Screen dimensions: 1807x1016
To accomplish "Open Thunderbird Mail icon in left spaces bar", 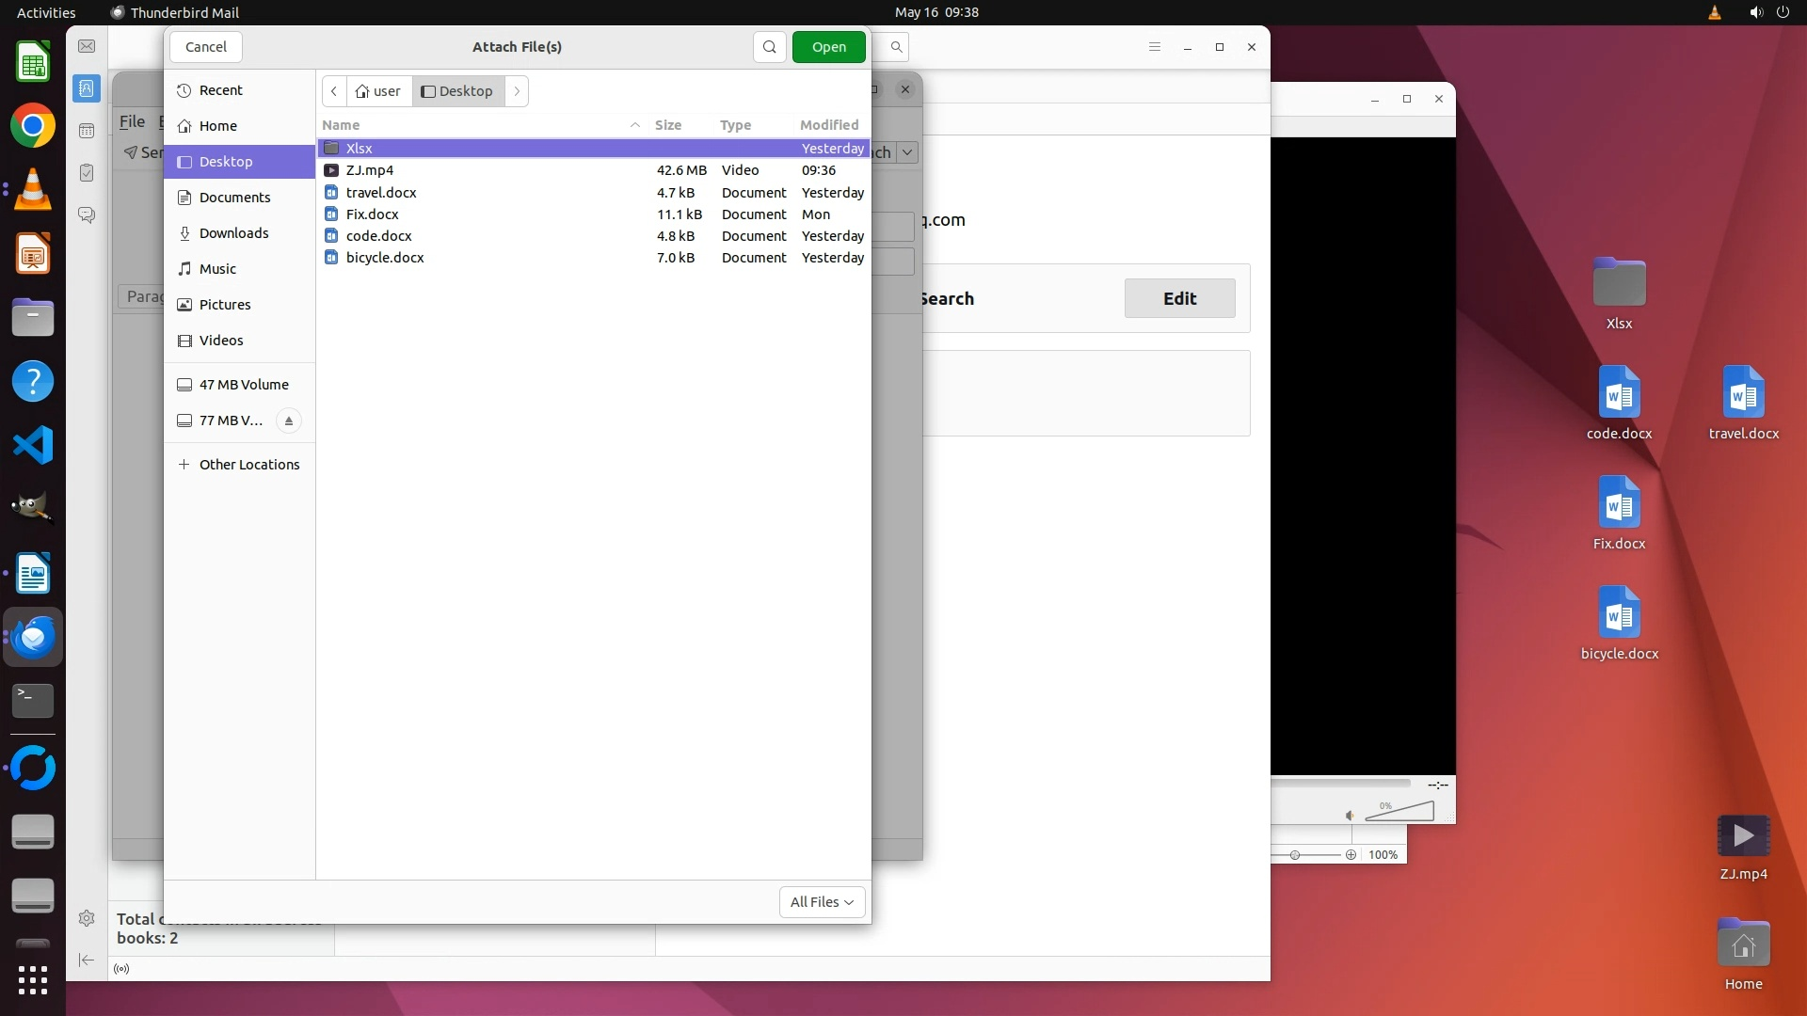I will [x=87, y=46].
